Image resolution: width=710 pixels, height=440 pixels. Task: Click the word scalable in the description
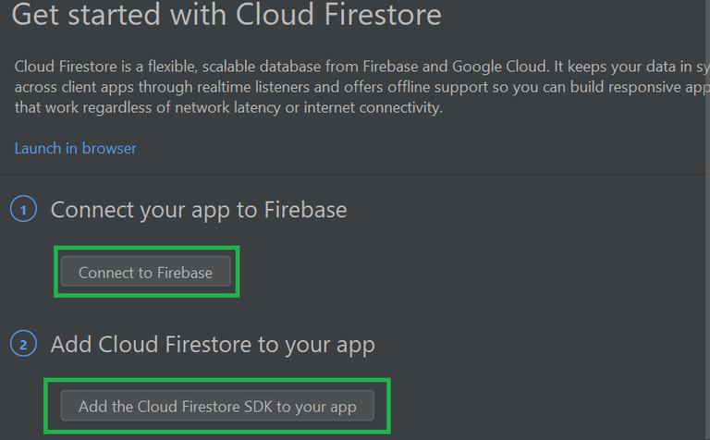pyautogui.click(x=241, y=67)
